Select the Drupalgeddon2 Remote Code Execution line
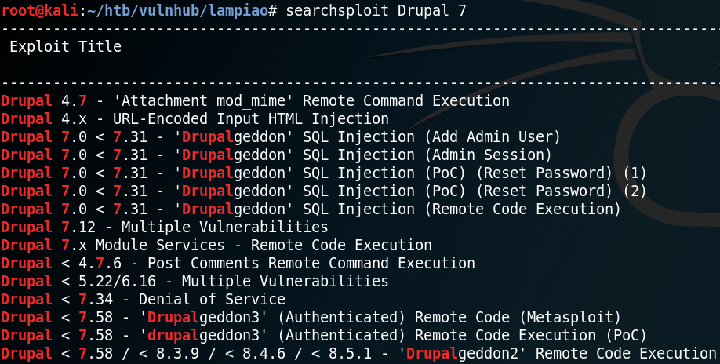 tap(358, 354)
